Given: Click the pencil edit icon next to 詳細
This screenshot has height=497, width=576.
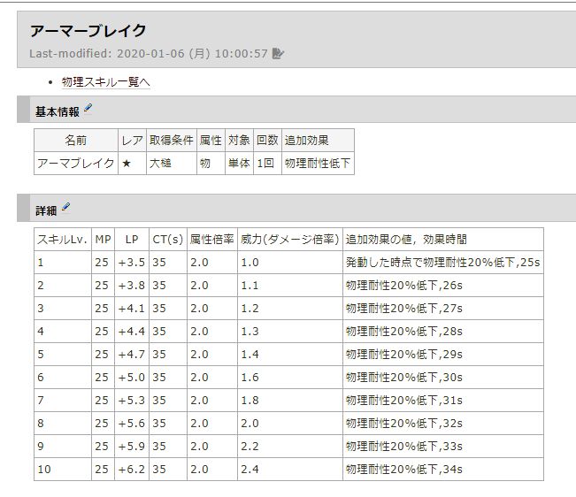Looking at the screenshot, I should [65, 207].
